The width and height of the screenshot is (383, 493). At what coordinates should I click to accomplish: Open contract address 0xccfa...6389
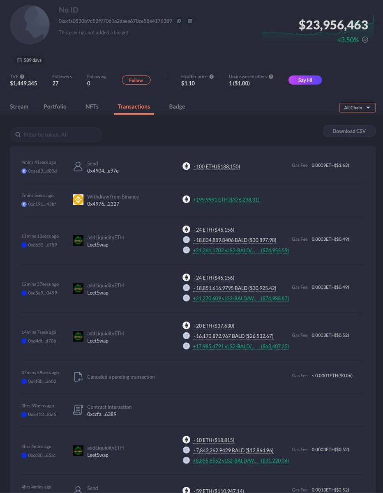pos(102,414)
